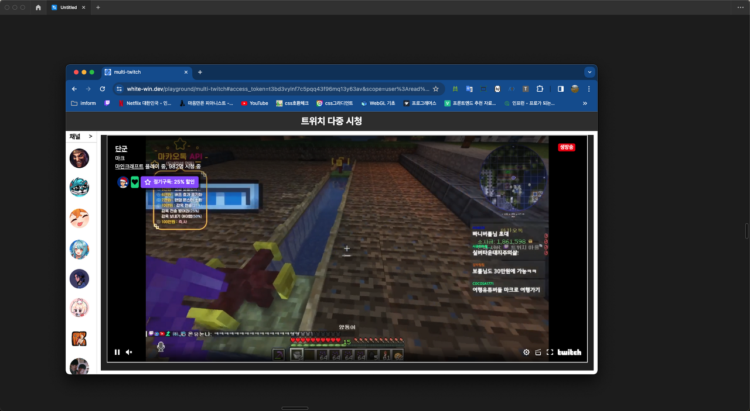This screenshot has height=411, width=750.
Task: Open Chrome three-dot menu
Action: coord(589,89)
